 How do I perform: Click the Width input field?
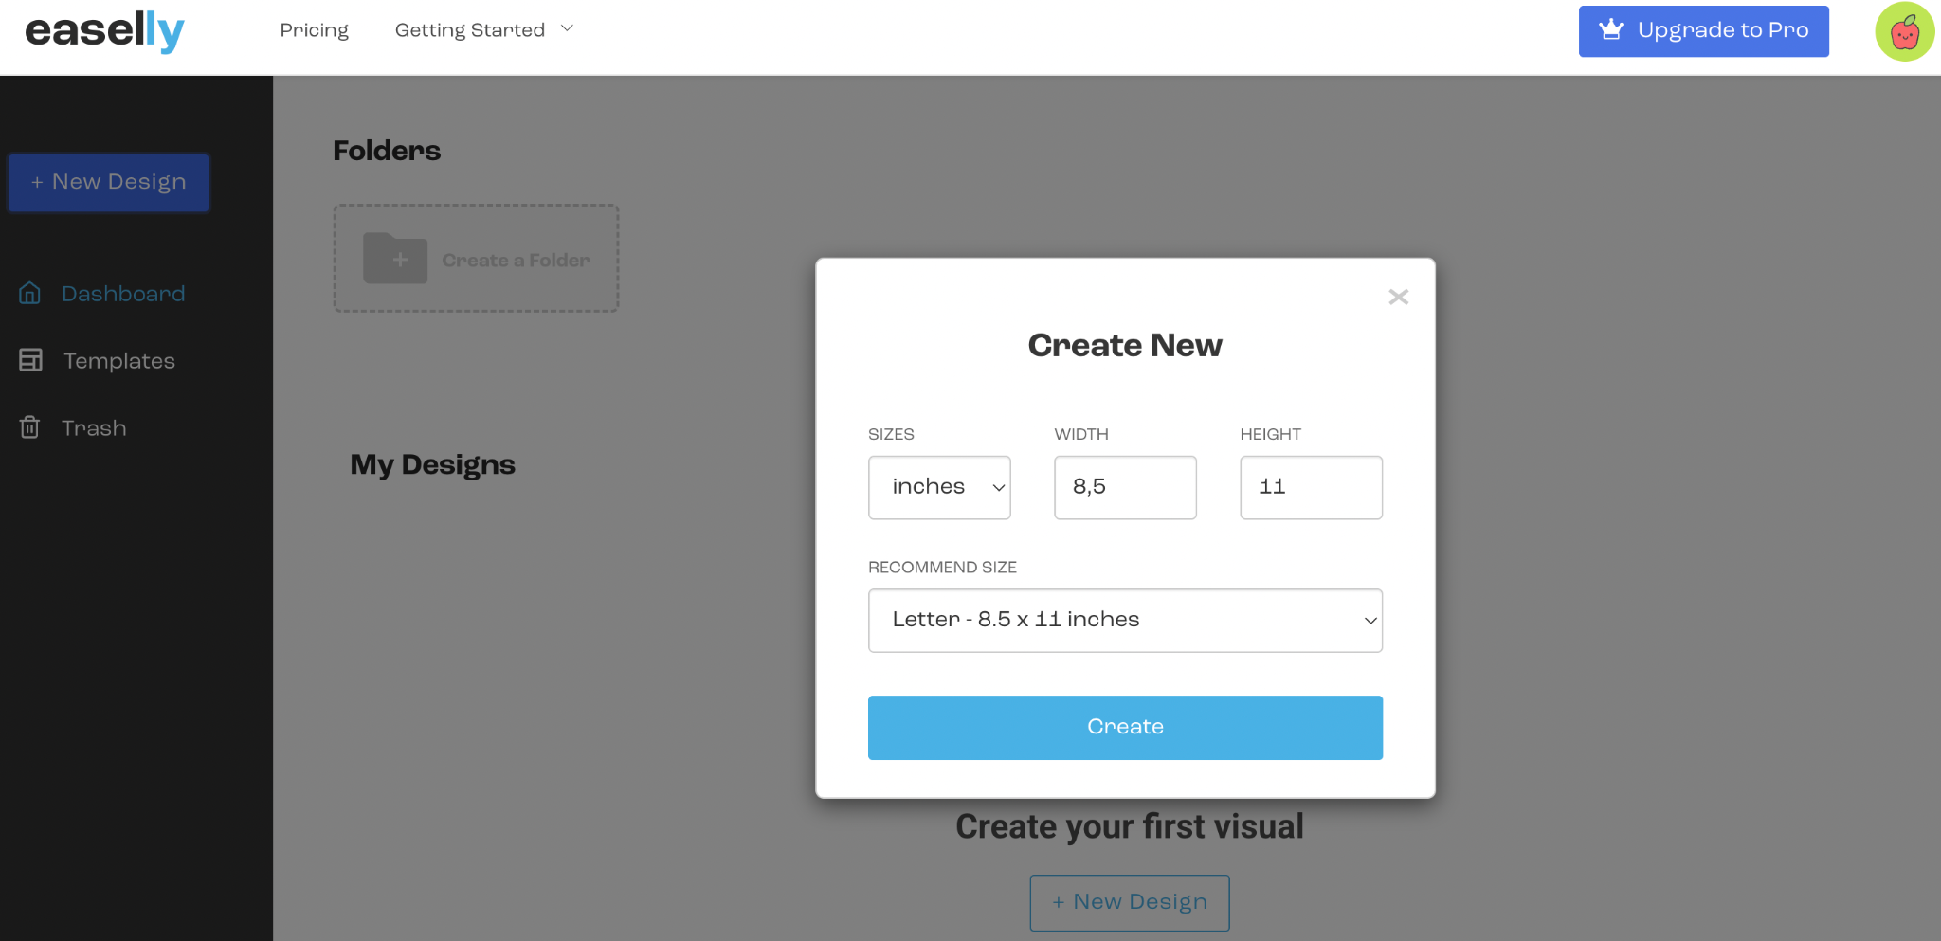1124,487
